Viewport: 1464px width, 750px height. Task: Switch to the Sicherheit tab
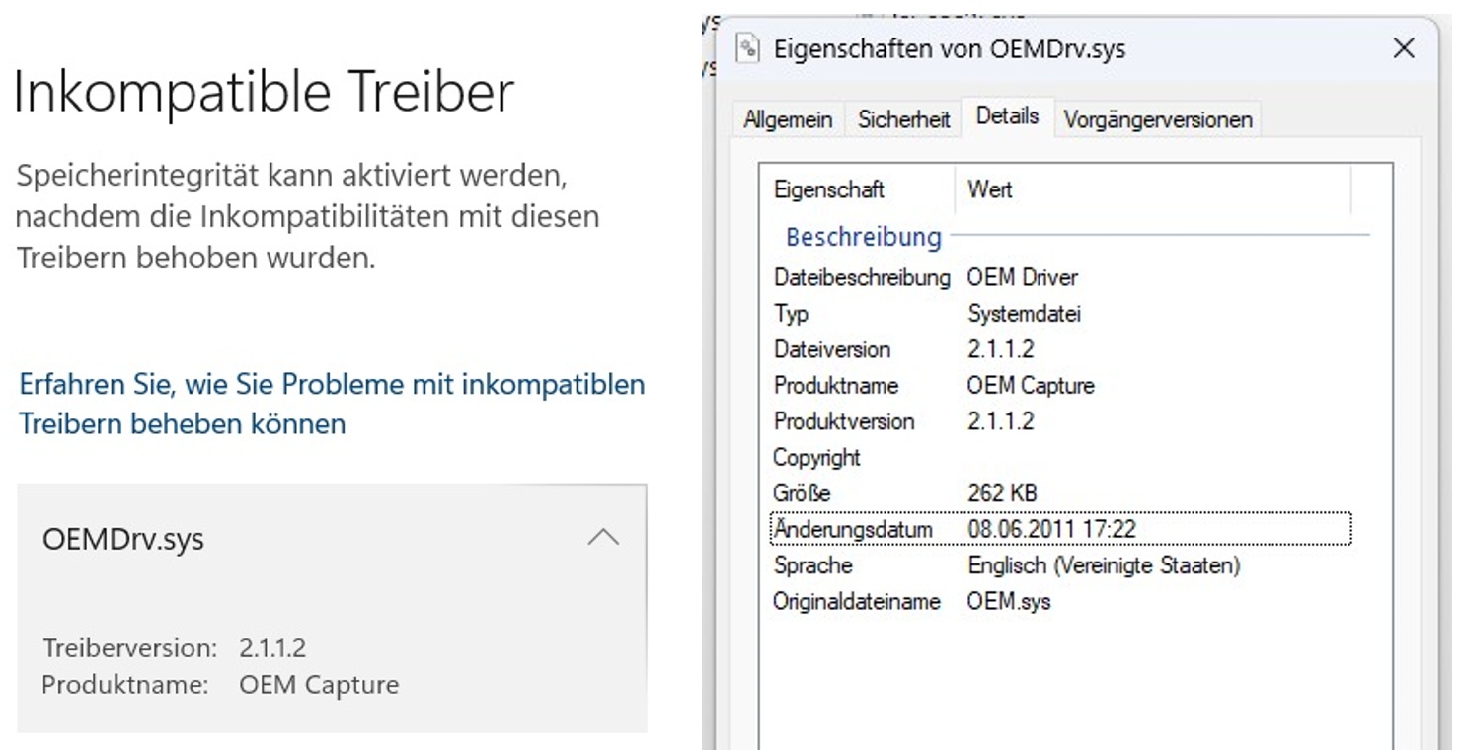903,119
